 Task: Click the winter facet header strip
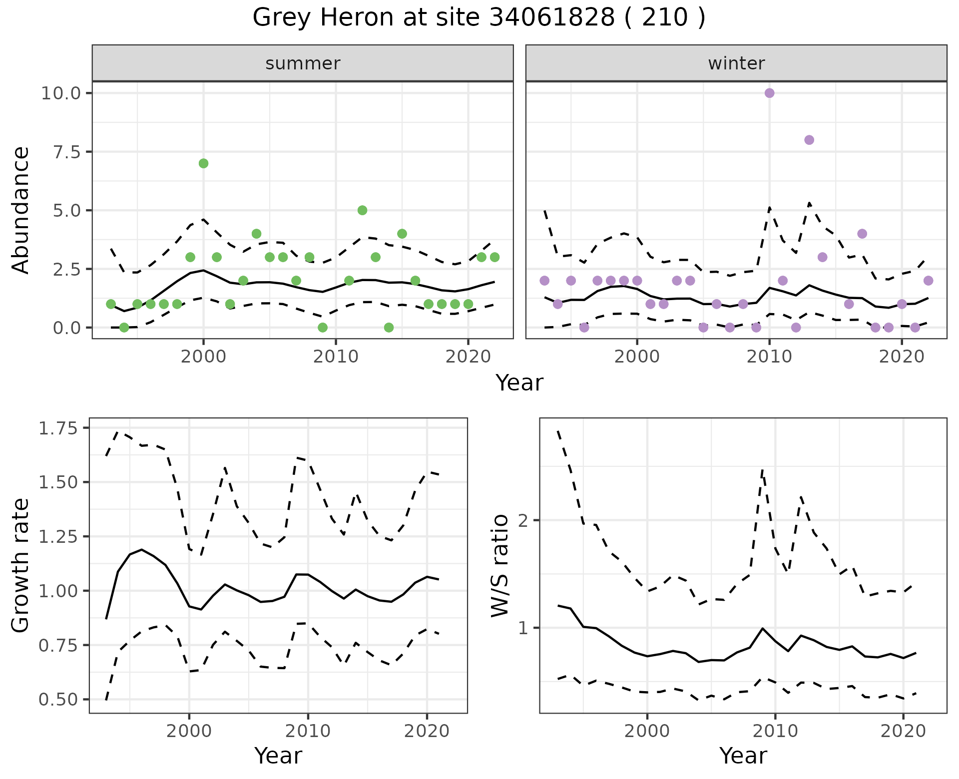pos(736,63)
